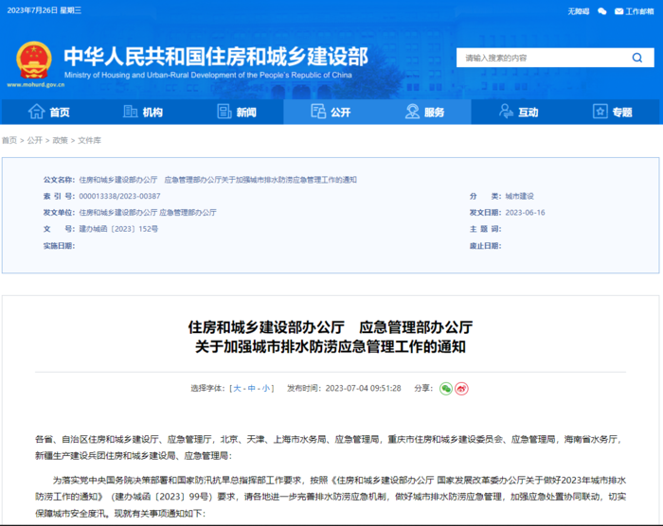
Task: Open the 服务 navigation tab
Action: (424, 112)
